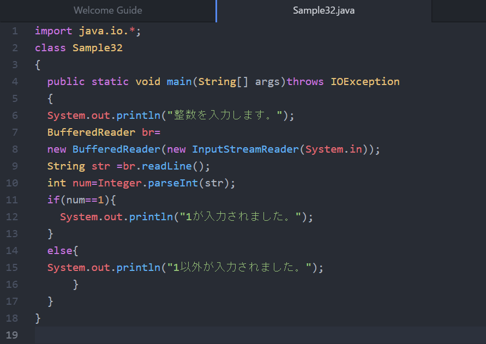Click the 'static' keyword
Image resolution: width=486 pixels, height=344 pixels.
coord(110,82)
